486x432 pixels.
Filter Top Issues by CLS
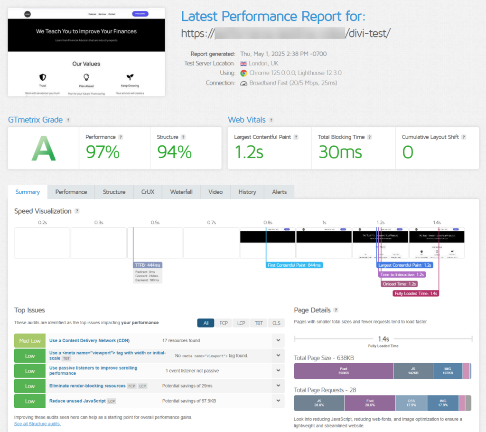click(x=276, y=323)
